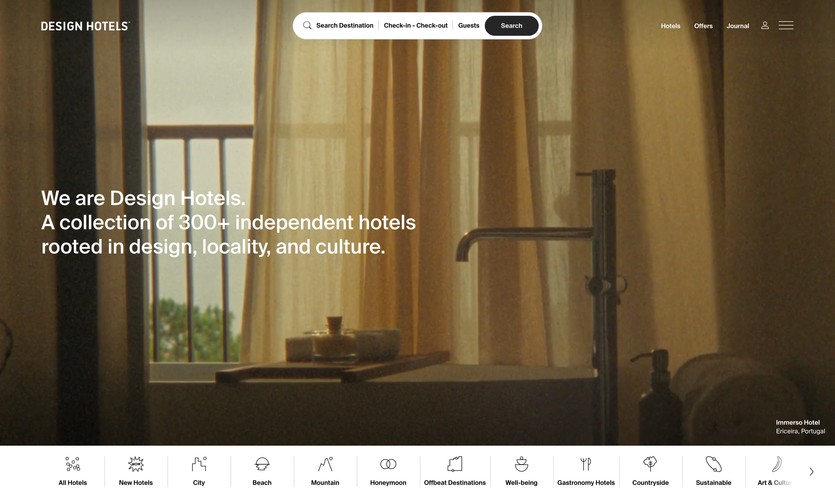This screenshot has height=498, width=835.
Task: Select the Mountain category icon
Action: (325, 464)
